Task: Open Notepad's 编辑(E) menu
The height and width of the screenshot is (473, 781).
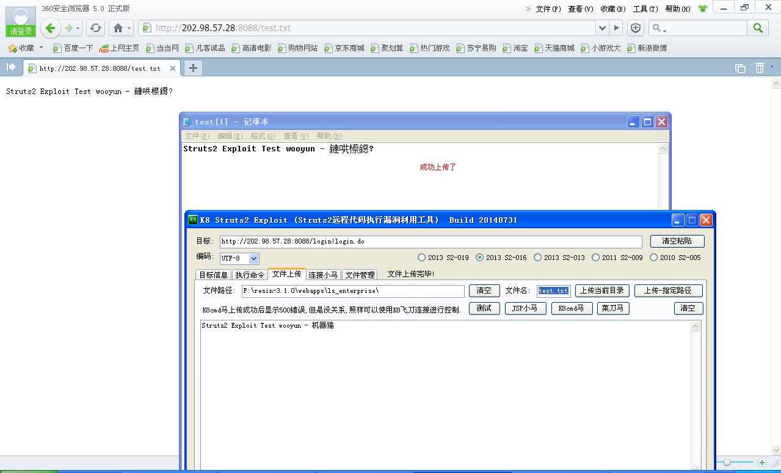Action: (230, 136)
